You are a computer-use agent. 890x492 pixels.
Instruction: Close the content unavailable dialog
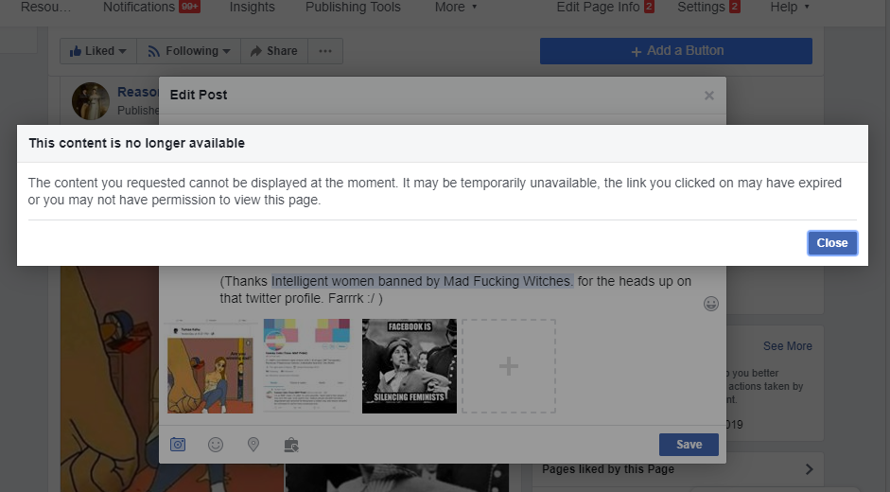pyautogui.click(x=831, y=243)
